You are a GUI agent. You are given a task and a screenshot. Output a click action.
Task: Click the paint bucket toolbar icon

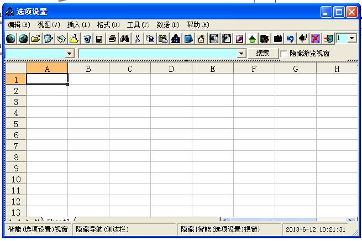[x=61, y=39]
